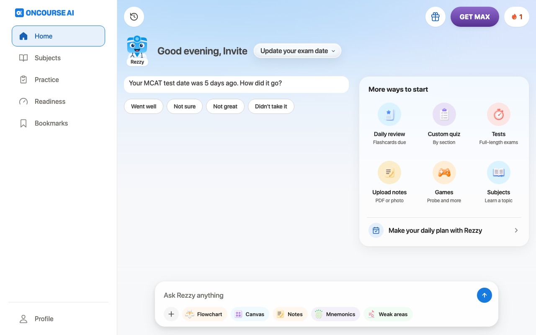Viewport: 536px width, 335px height.
Task: Click the GET MAX button
Action: [475, 17]
